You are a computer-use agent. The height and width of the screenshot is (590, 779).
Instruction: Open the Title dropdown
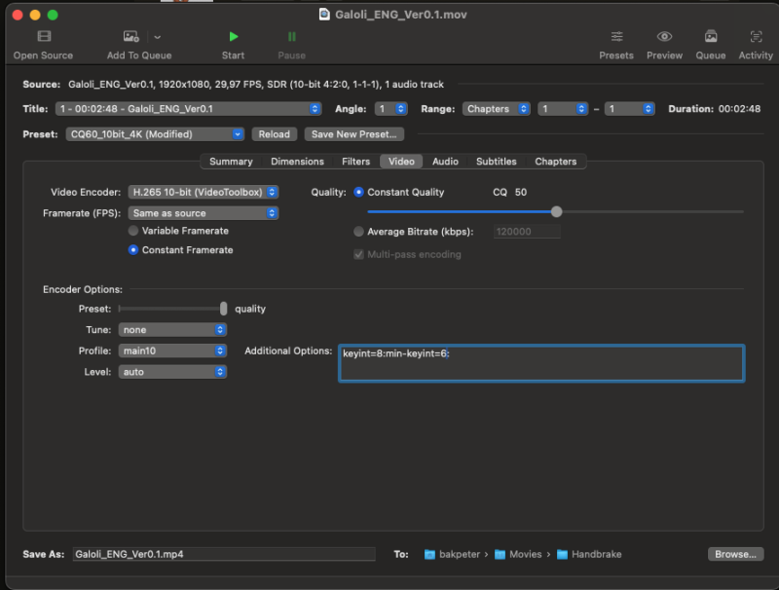pyautogui.click(x=188, y=109)
